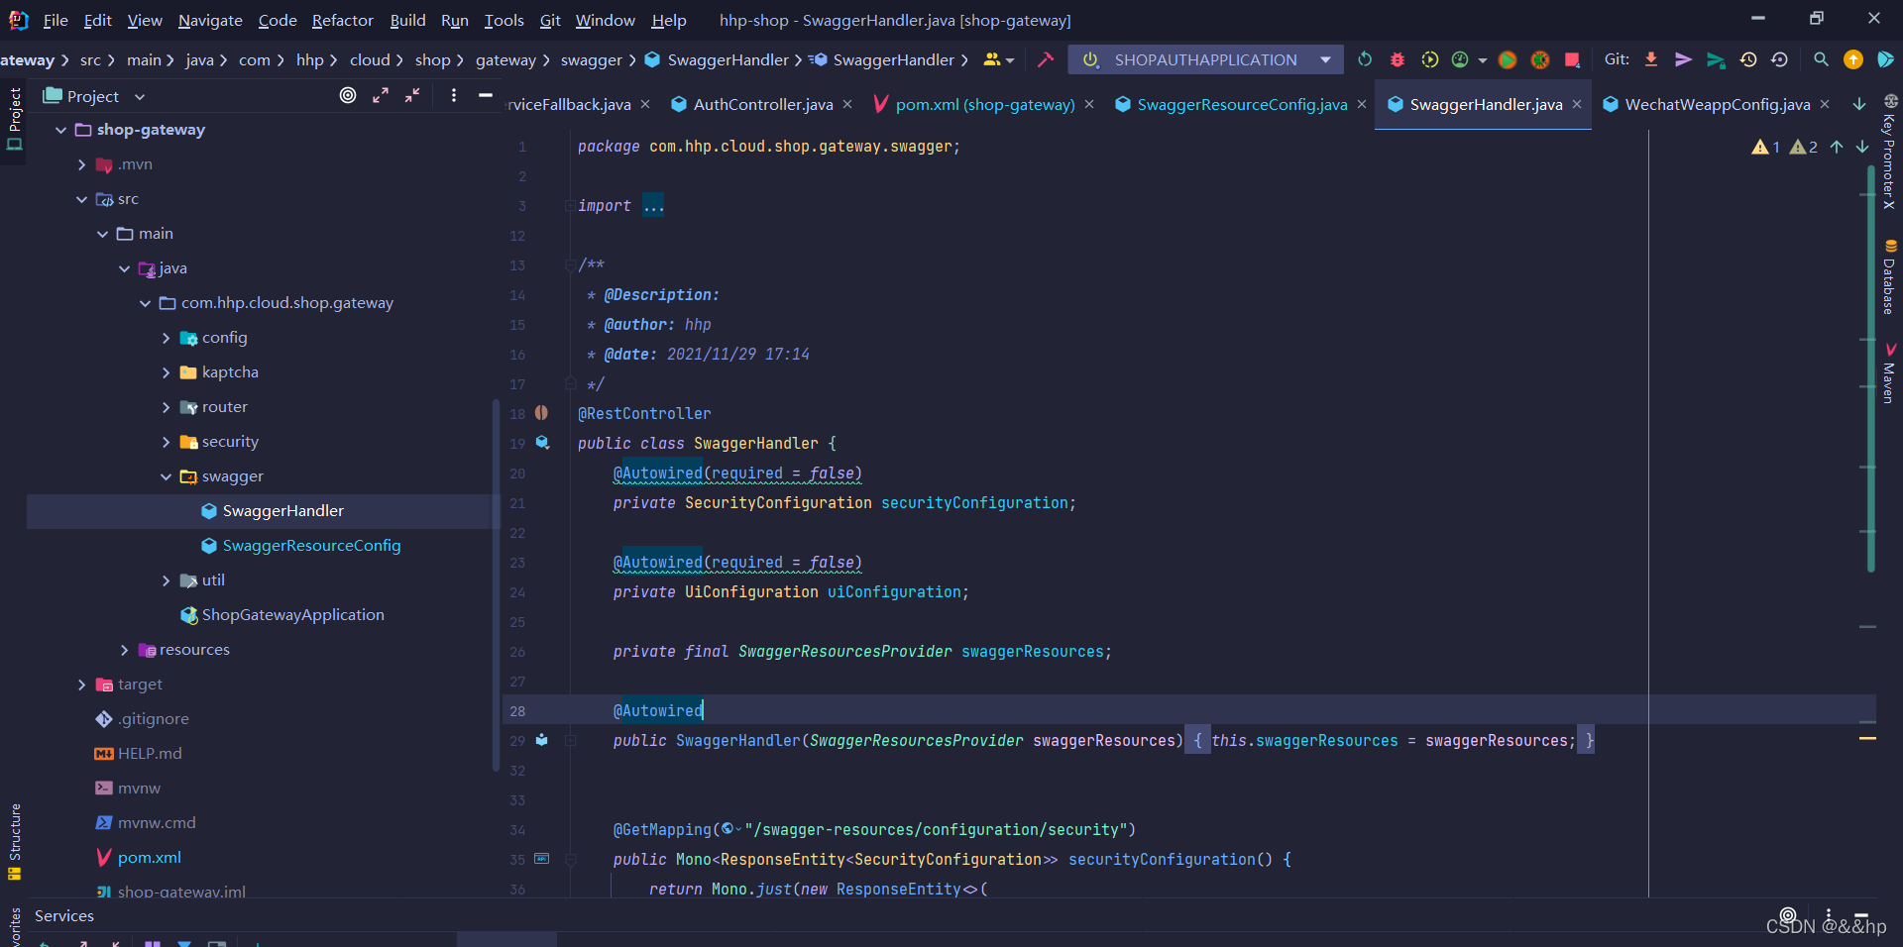
Task: Push commits using the Git push icon
Action: coord(1683,59)
